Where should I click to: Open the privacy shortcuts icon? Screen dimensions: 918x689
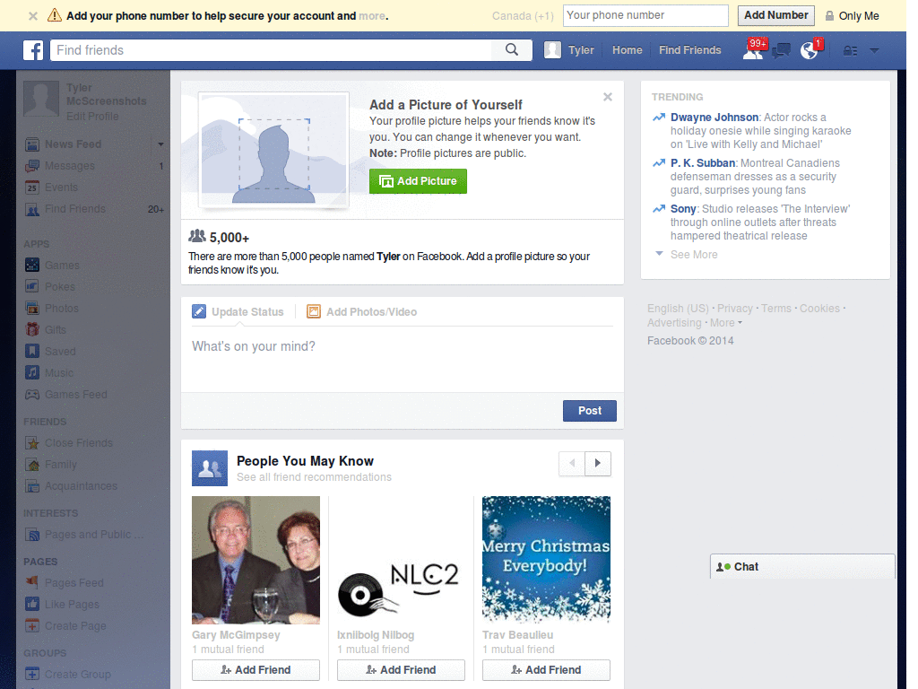pyautogui.click(x=850, y=51)
